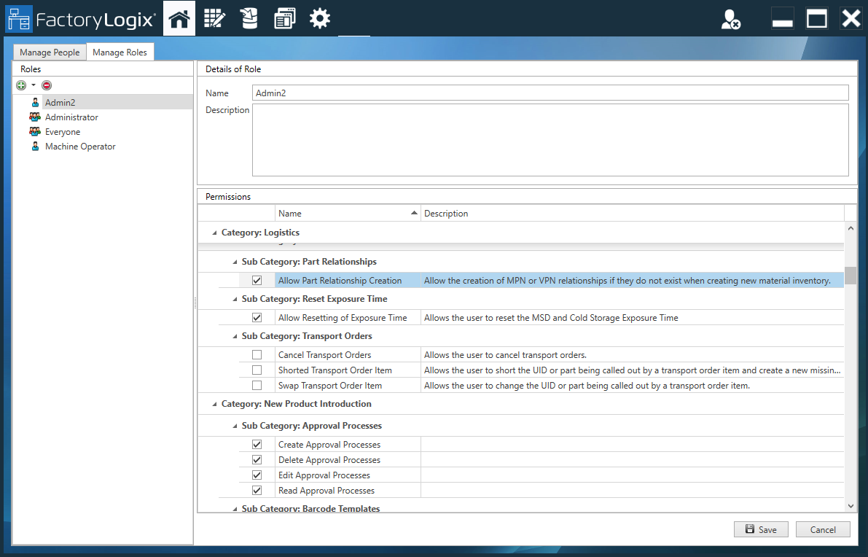Click the Machine Operator person icon
The height and width of the screenshot is (557, 868).
pyautogui.click(x=36, y=146)
